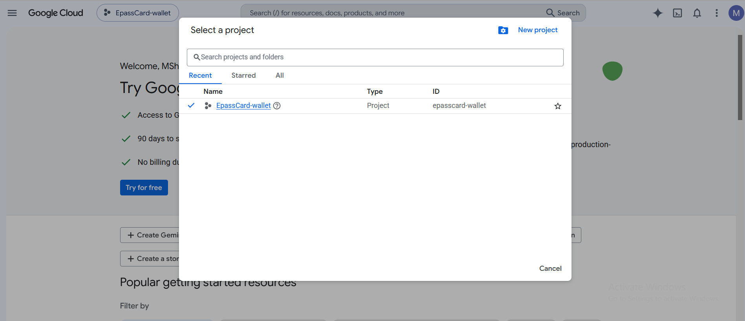Click the Google Cloud logo
This screenshot has height=321, width=745.
pos(56,13)
